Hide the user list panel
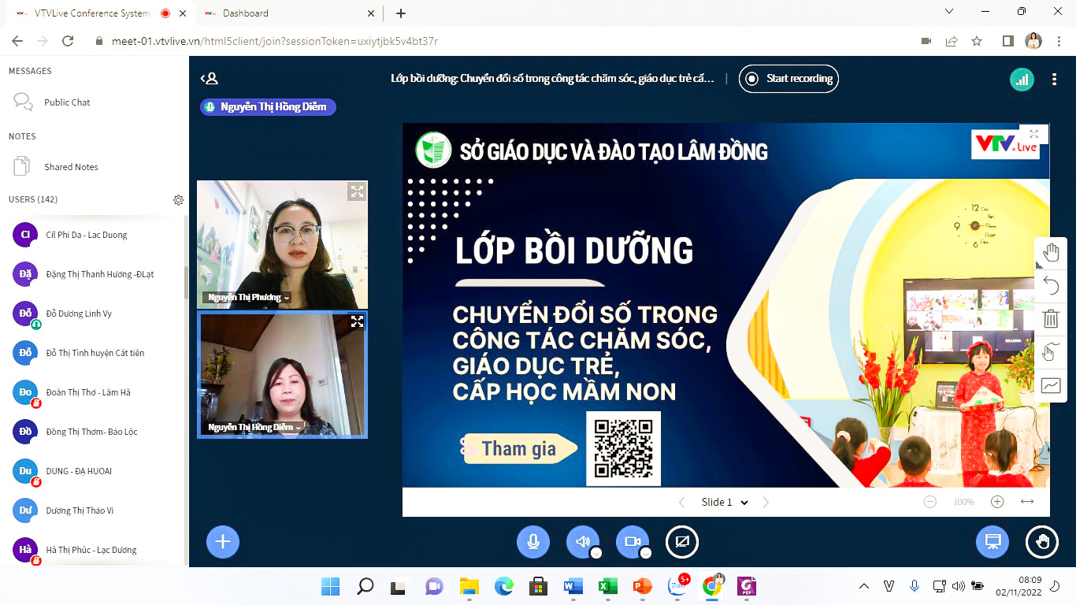Viewport: 1076px width, 605px height. click(209, 79)
